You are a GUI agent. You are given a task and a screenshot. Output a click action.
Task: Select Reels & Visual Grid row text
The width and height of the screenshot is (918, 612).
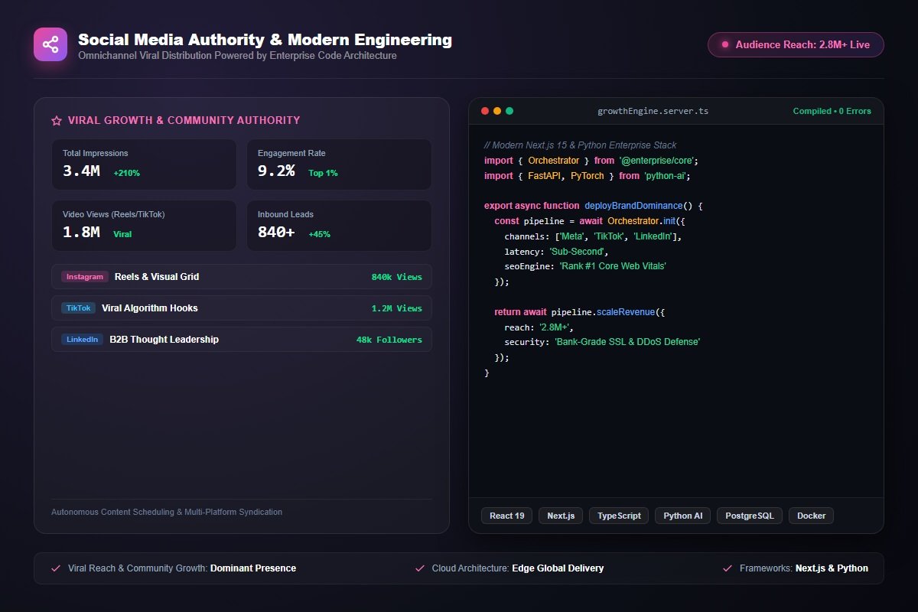(x=157, y=277)
